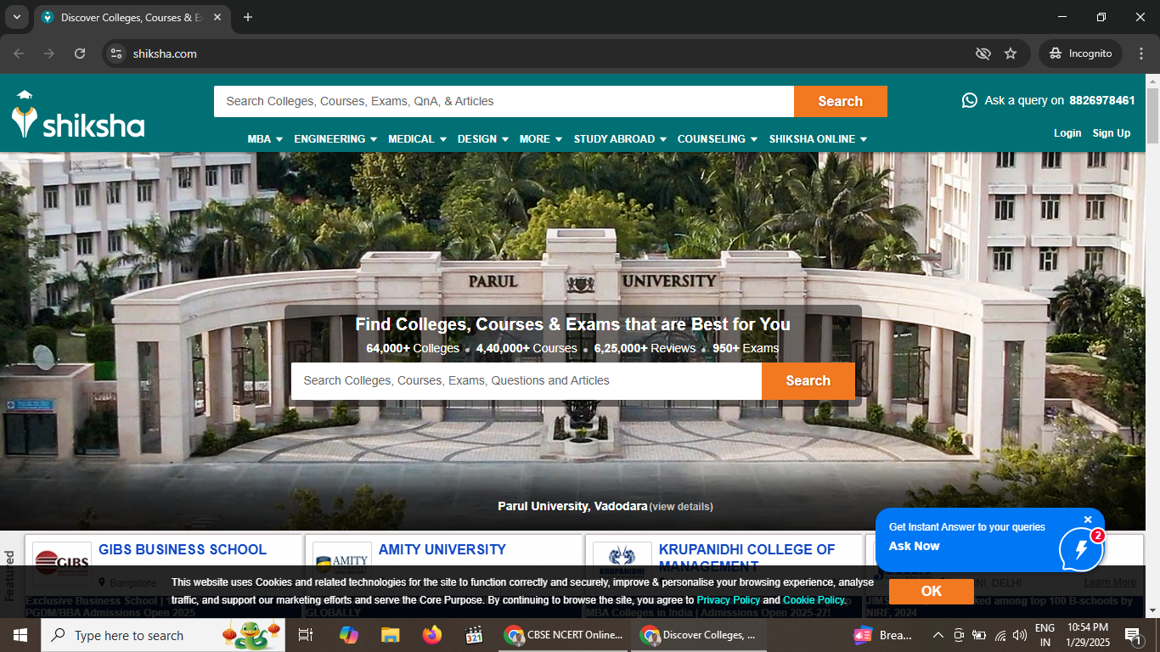Expand the DESIGN dropdown menu

pos(483,139)
